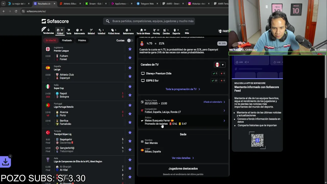The width and height of the screenshot is (327, 184).
Task: Favorite Athletic Club vs Espanyol match
Action: coord(130,76)
